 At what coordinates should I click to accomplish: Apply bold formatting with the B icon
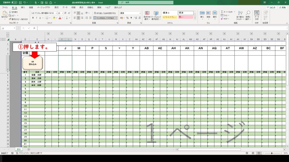(x=33, y=18)
